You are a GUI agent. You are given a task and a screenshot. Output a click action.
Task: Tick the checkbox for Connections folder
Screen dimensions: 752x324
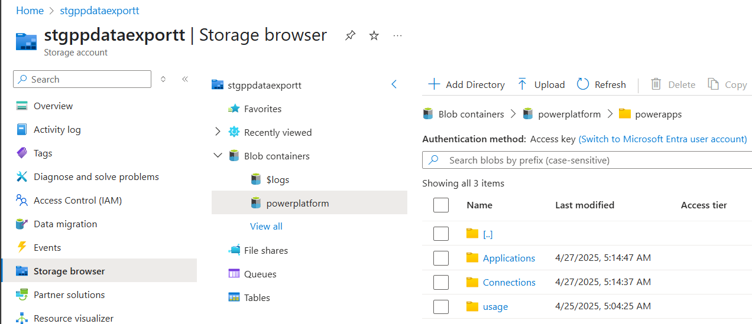tap(441, 282)
